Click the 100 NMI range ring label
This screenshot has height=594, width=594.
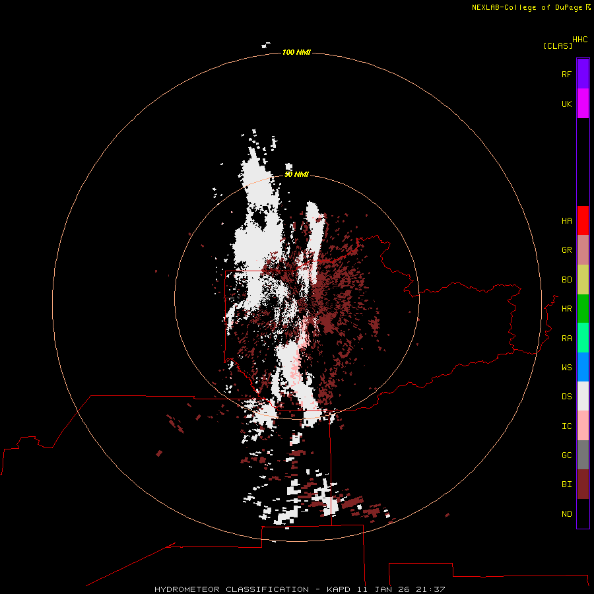(x=296, y=52)
